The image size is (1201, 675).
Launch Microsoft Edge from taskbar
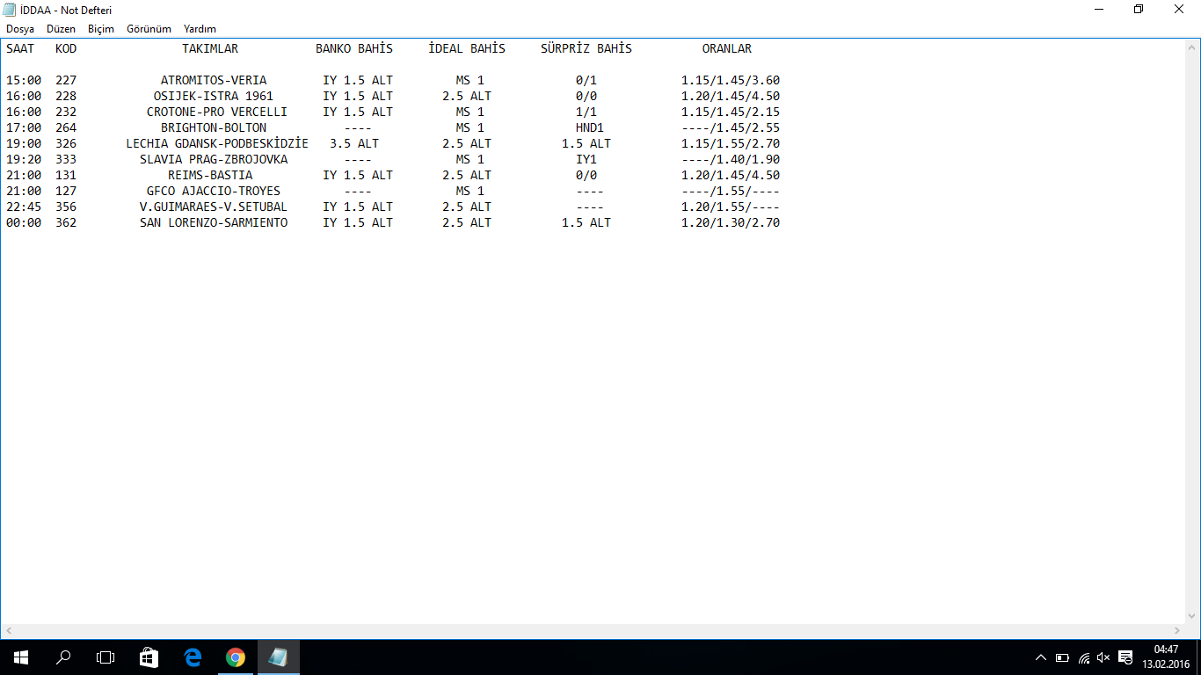point(193,657)
